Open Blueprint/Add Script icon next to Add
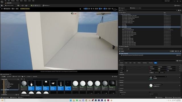This screenshot has width=182, height=102. [x=176, y=51]
